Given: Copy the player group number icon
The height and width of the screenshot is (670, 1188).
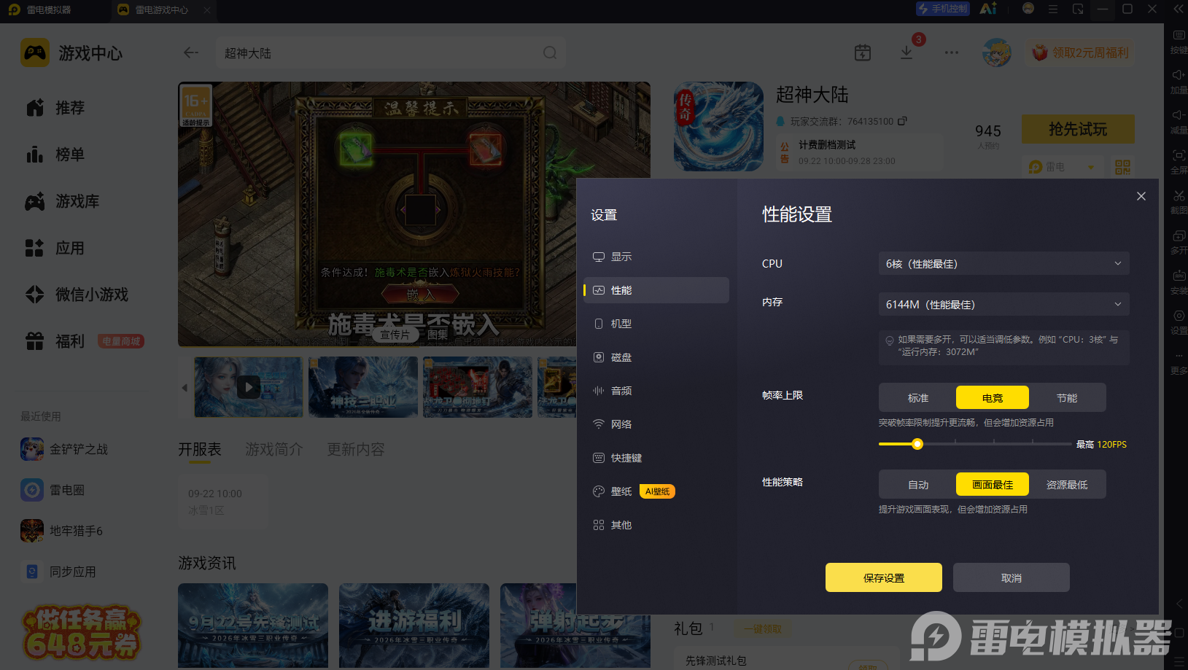Looking at the screenshot, I should [903, 121].
